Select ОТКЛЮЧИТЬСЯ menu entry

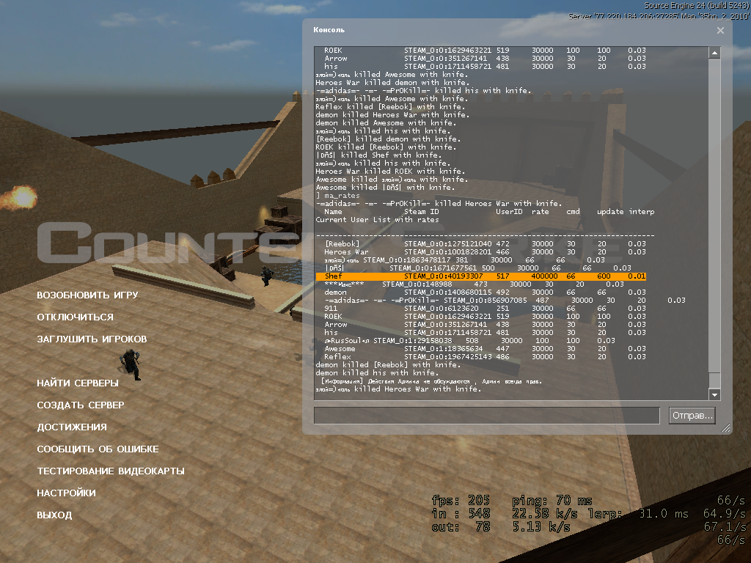pyautogui.click(x=76, y=317)
